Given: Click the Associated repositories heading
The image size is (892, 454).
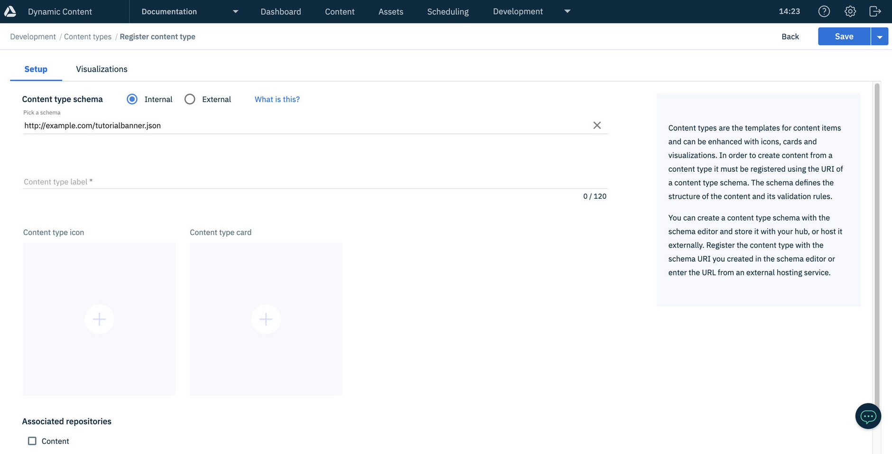Looking at the screenshot, I should [x=67, y=421].
